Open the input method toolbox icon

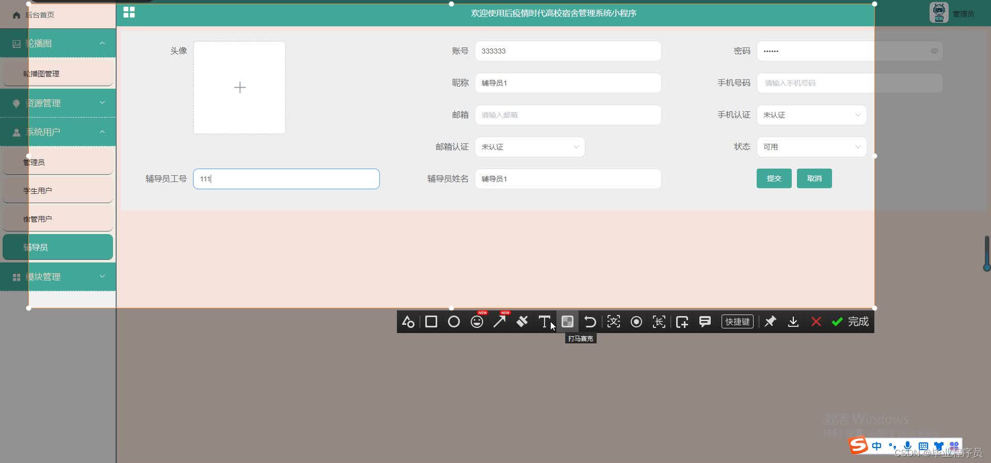point(954,446)
